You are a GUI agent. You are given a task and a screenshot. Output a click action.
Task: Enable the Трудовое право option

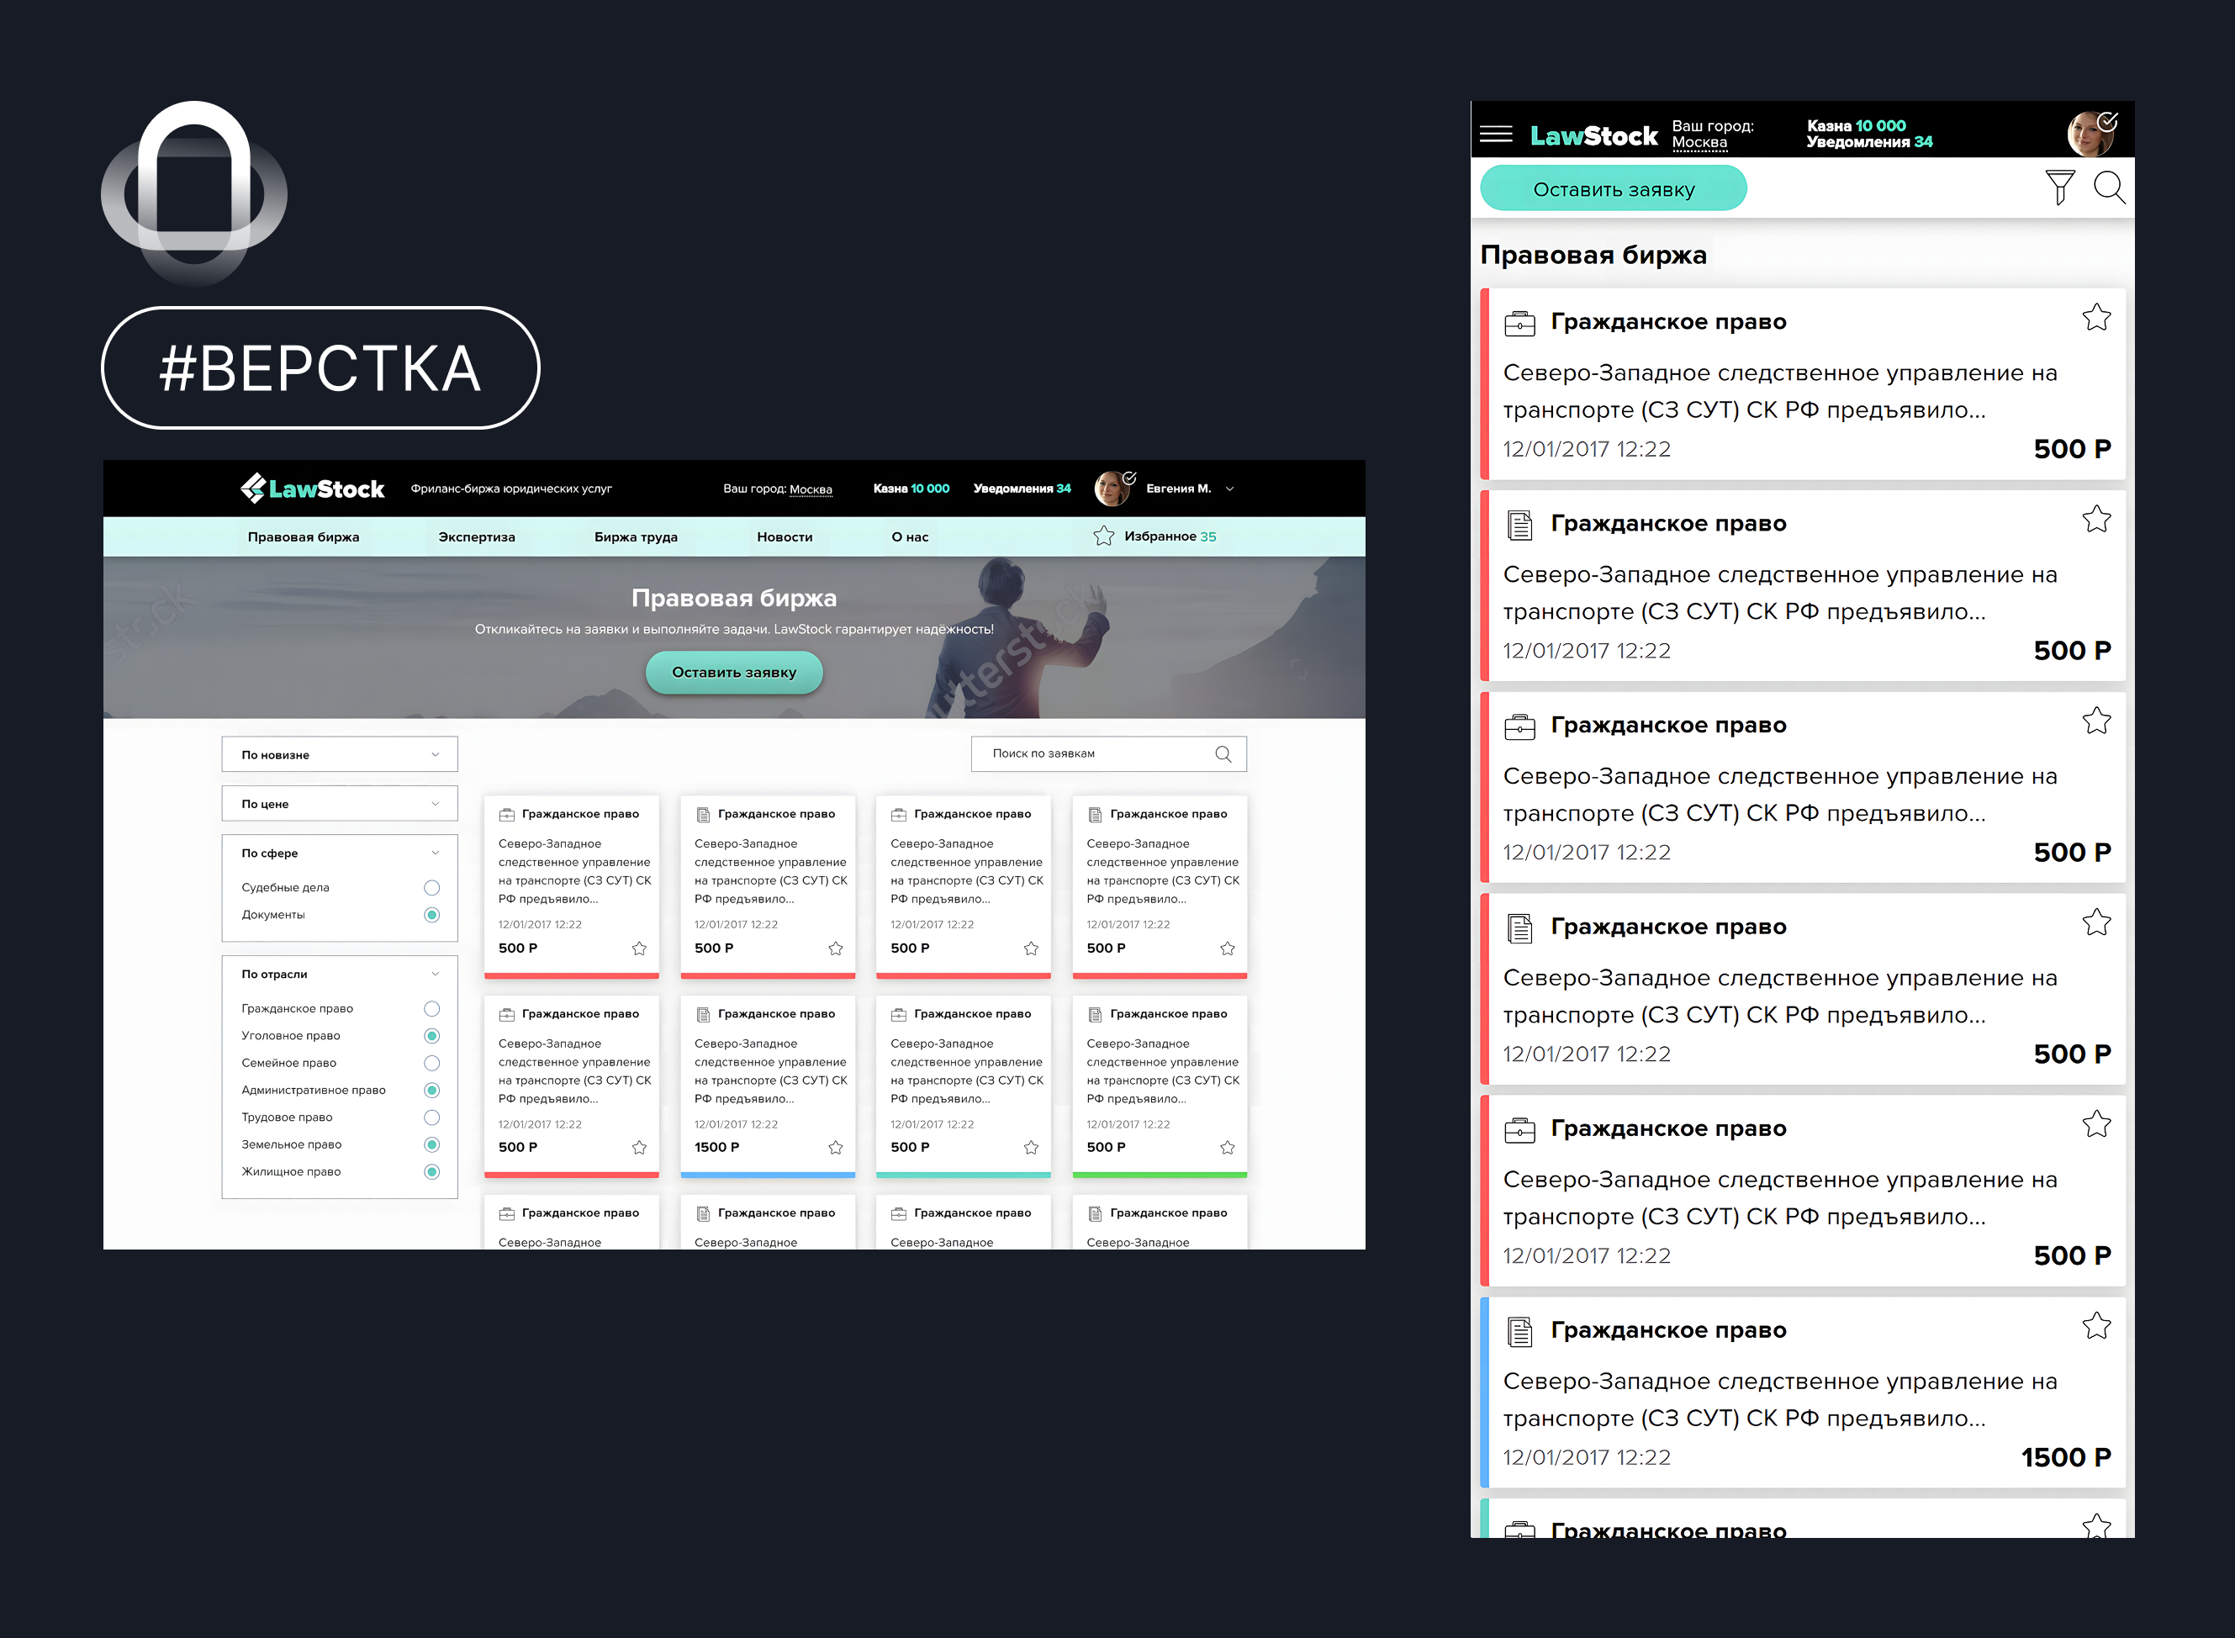click(x=431, y=1117)
